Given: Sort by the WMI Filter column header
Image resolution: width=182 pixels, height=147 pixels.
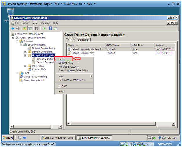Looking at the screenshot, I should click(142, 46).
